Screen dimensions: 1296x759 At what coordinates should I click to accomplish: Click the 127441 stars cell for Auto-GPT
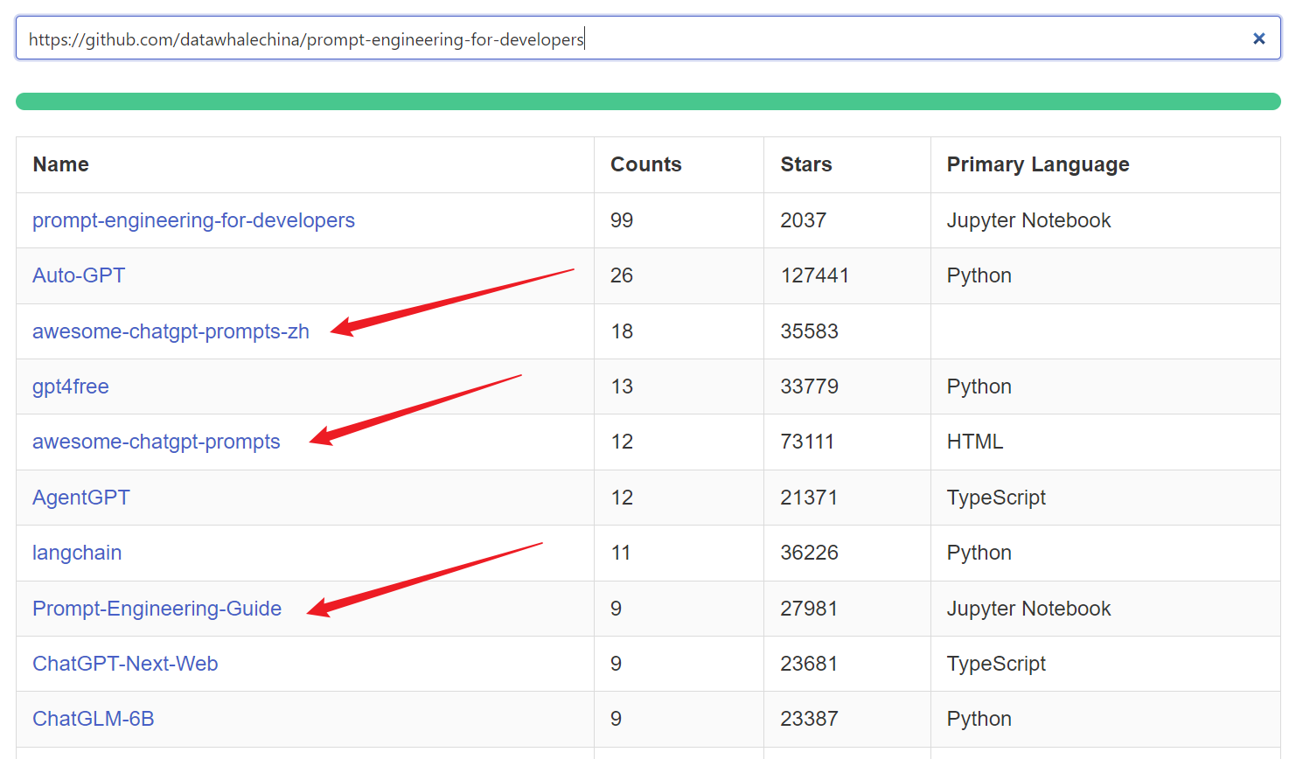814,275
